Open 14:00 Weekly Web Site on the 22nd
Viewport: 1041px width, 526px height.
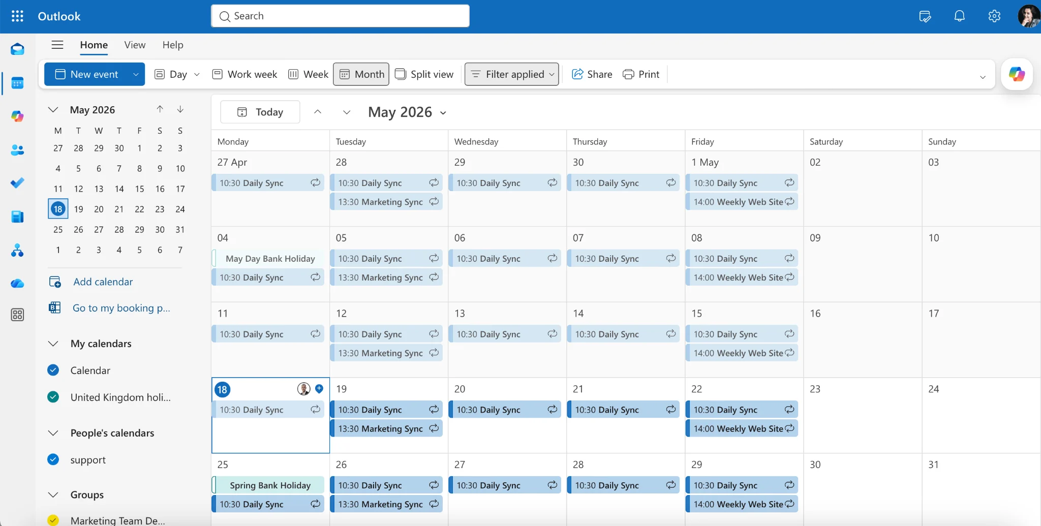tap(742, 428)
